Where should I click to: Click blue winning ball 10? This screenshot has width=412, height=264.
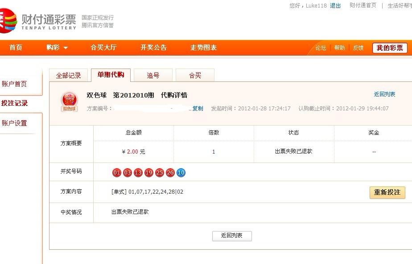point(181,173)
